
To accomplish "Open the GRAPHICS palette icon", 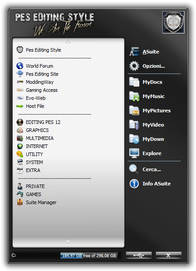I will (x=20, y=130).
